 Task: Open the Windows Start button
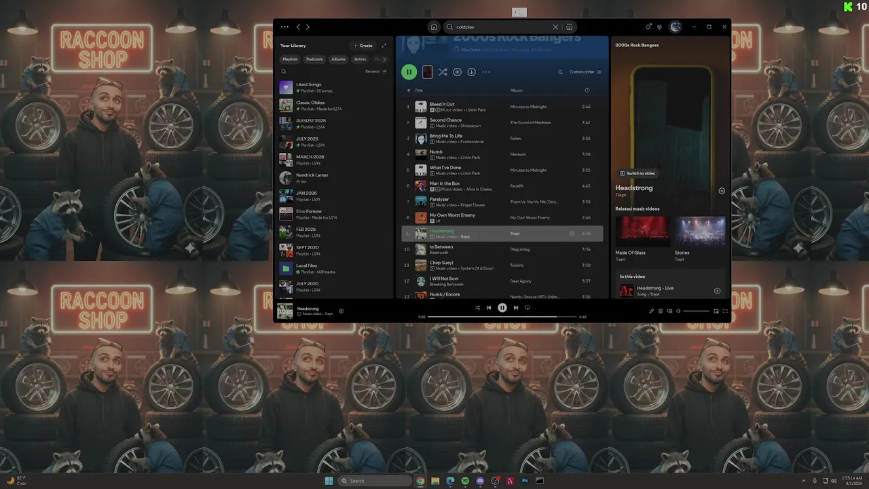(329, 481)
